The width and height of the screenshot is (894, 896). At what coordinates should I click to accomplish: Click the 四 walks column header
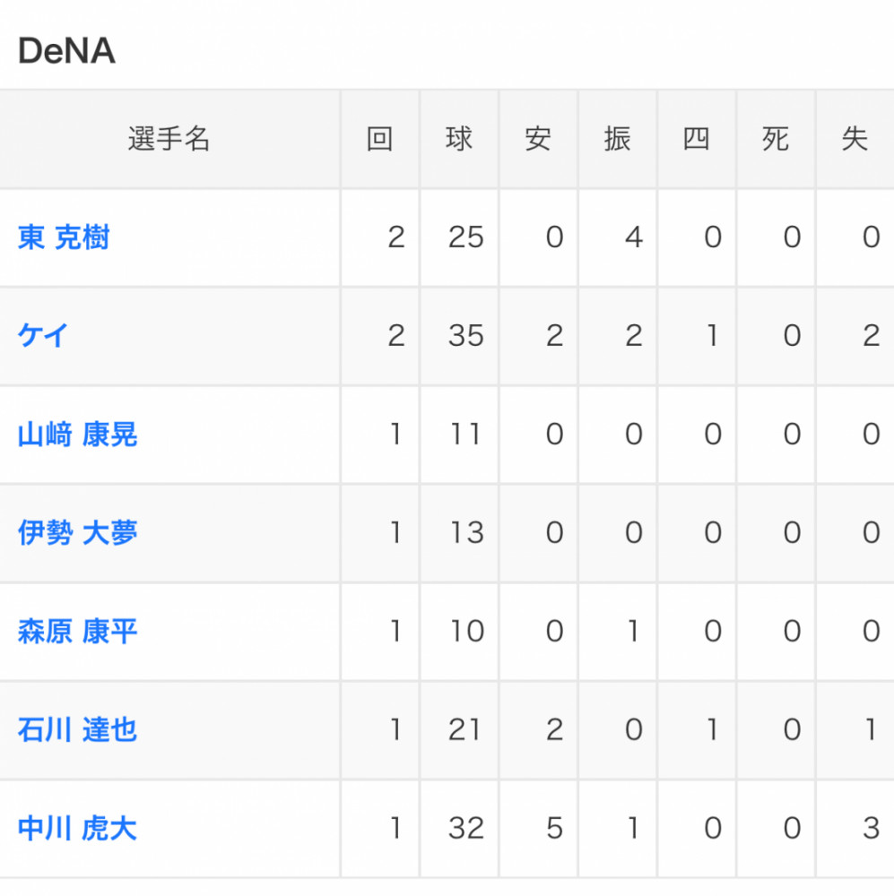tap(697, 139)
